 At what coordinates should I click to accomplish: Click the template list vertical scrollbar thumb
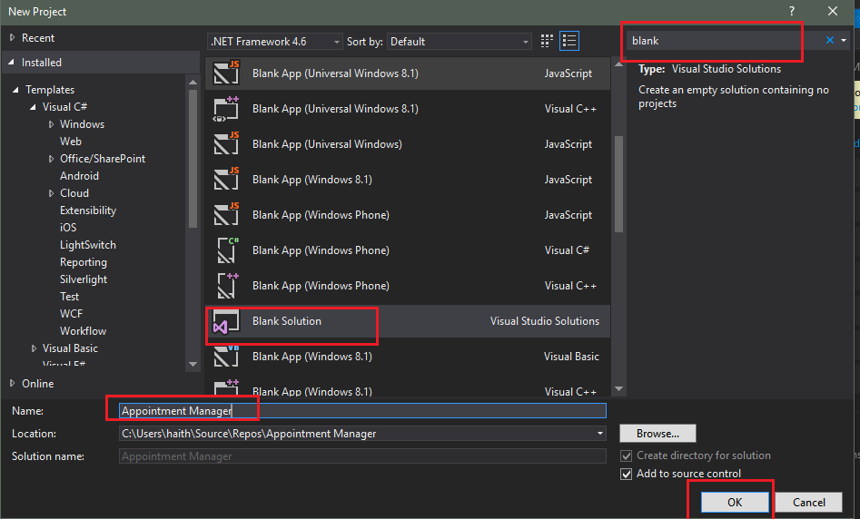(618, 183)
